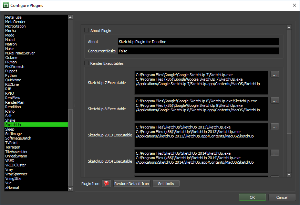This screenshot has height=205, width=300.
Task: Select Shake plugin
Action: tap(36, 120)
